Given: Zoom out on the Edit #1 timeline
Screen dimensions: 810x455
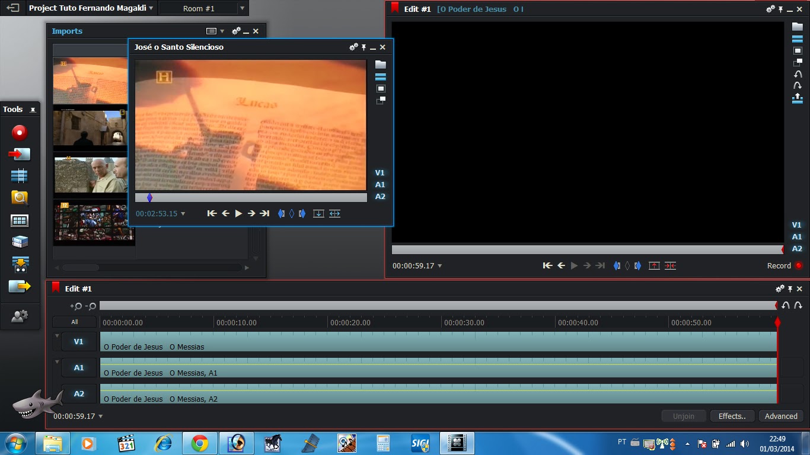Looking at the screenshot, I should [91, 306].
